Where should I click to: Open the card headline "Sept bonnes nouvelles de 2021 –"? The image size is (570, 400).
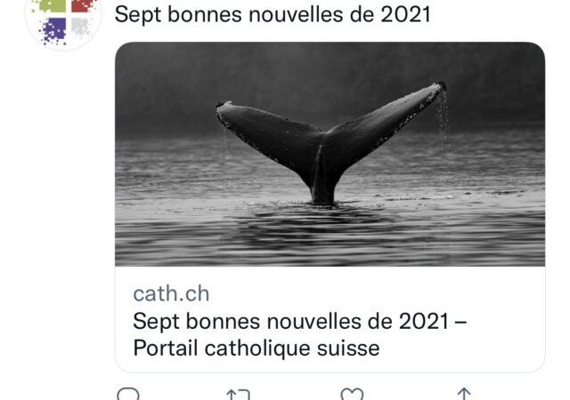[299, 321]
